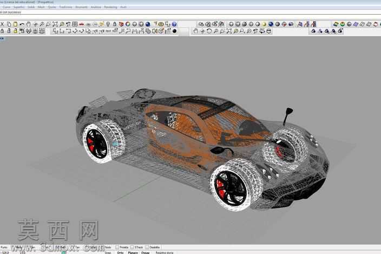Click the rotate view circular arrow icon

pyautogui.click(x=209, y=31)
